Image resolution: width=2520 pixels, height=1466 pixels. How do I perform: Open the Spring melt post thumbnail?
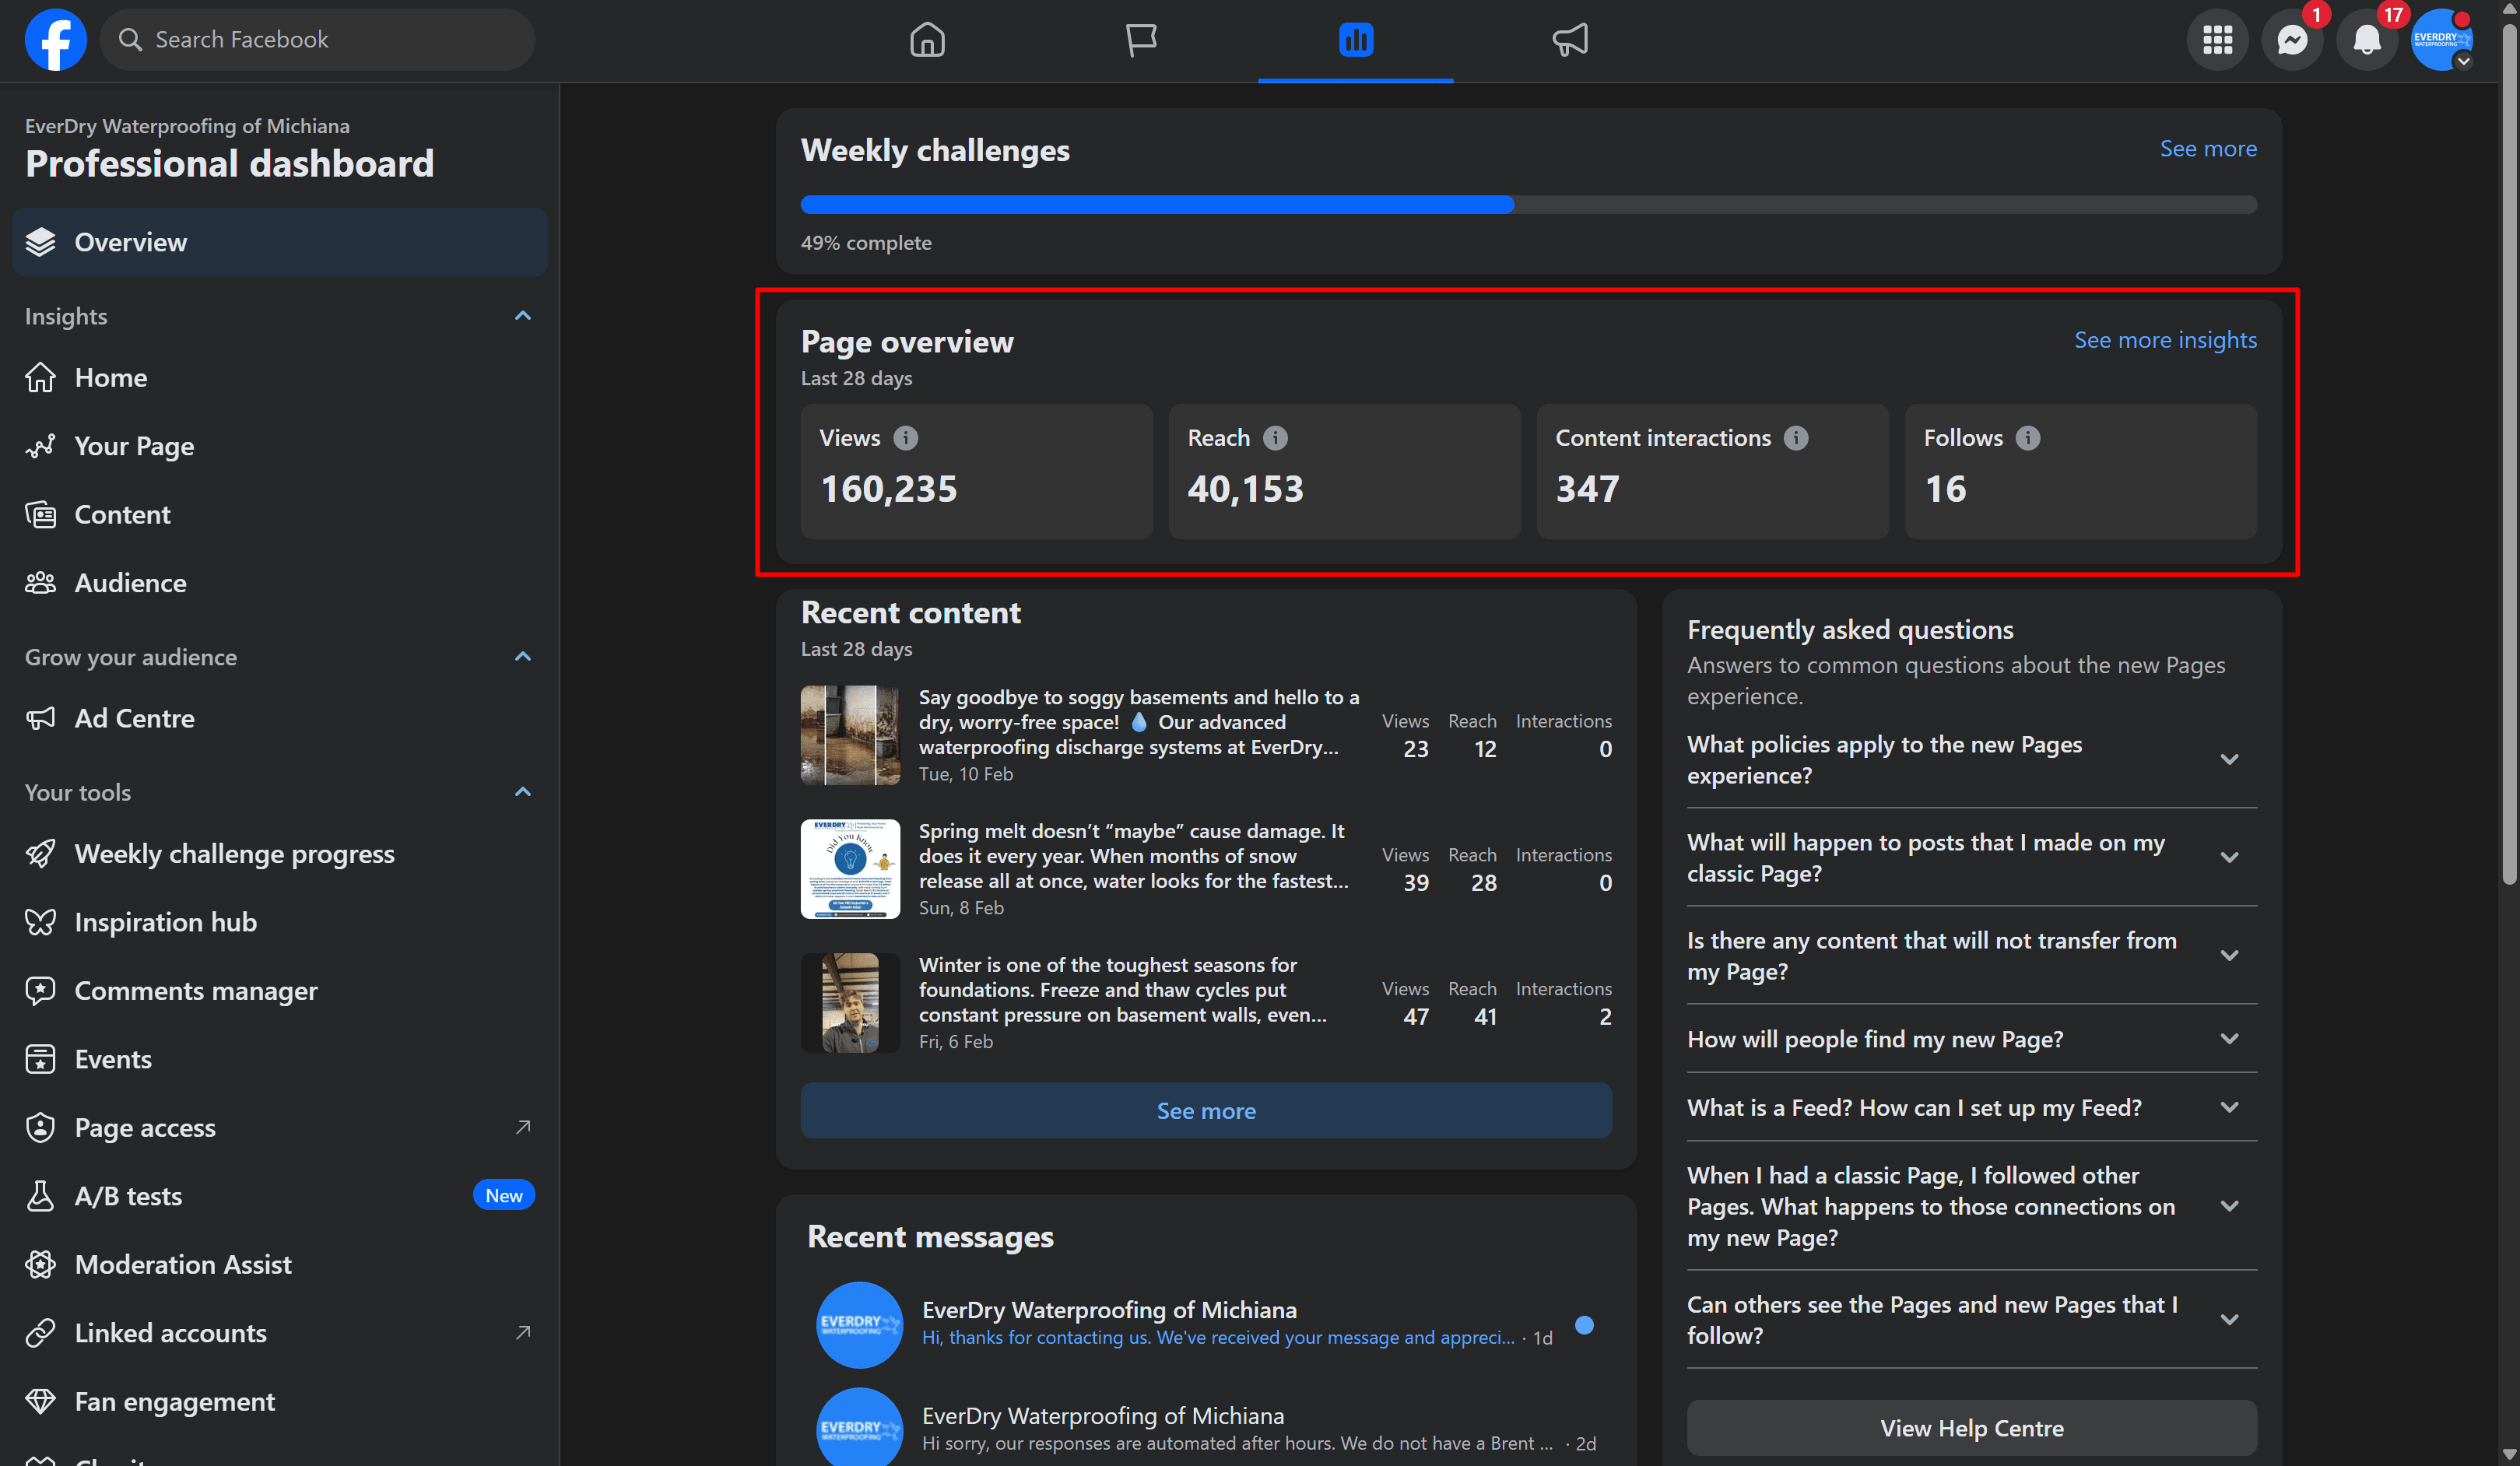click(x=850, y=869)
